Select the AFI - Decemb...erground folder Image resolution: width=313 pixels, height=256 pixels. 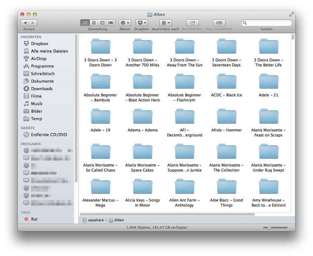[x=185, y=117]
